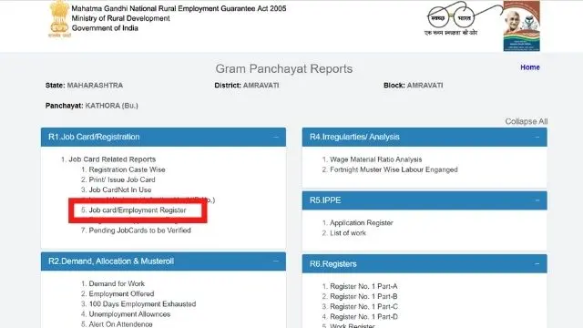Open Register No. 1 Part-D
The image size is (583, 328).
click(363, 317)
